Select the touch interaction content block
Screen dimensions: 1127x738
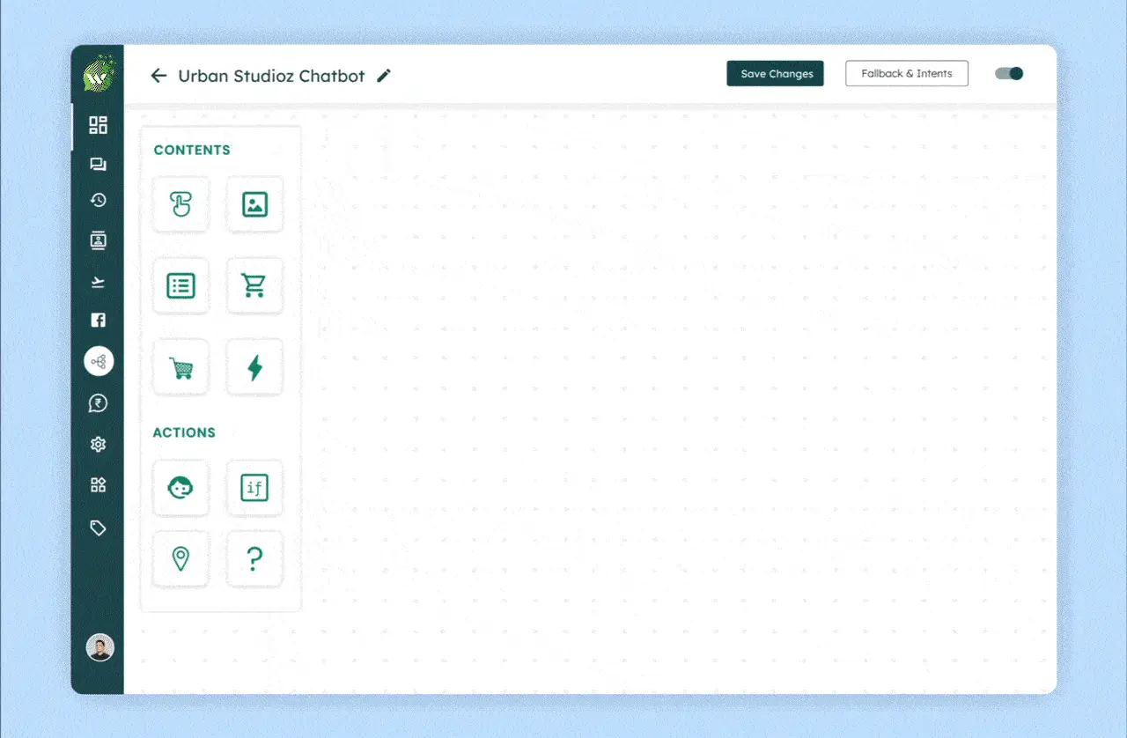click(180, 205)
